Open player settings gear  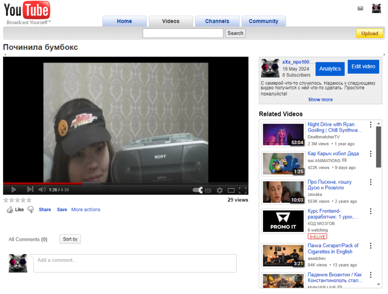(219, 190)
